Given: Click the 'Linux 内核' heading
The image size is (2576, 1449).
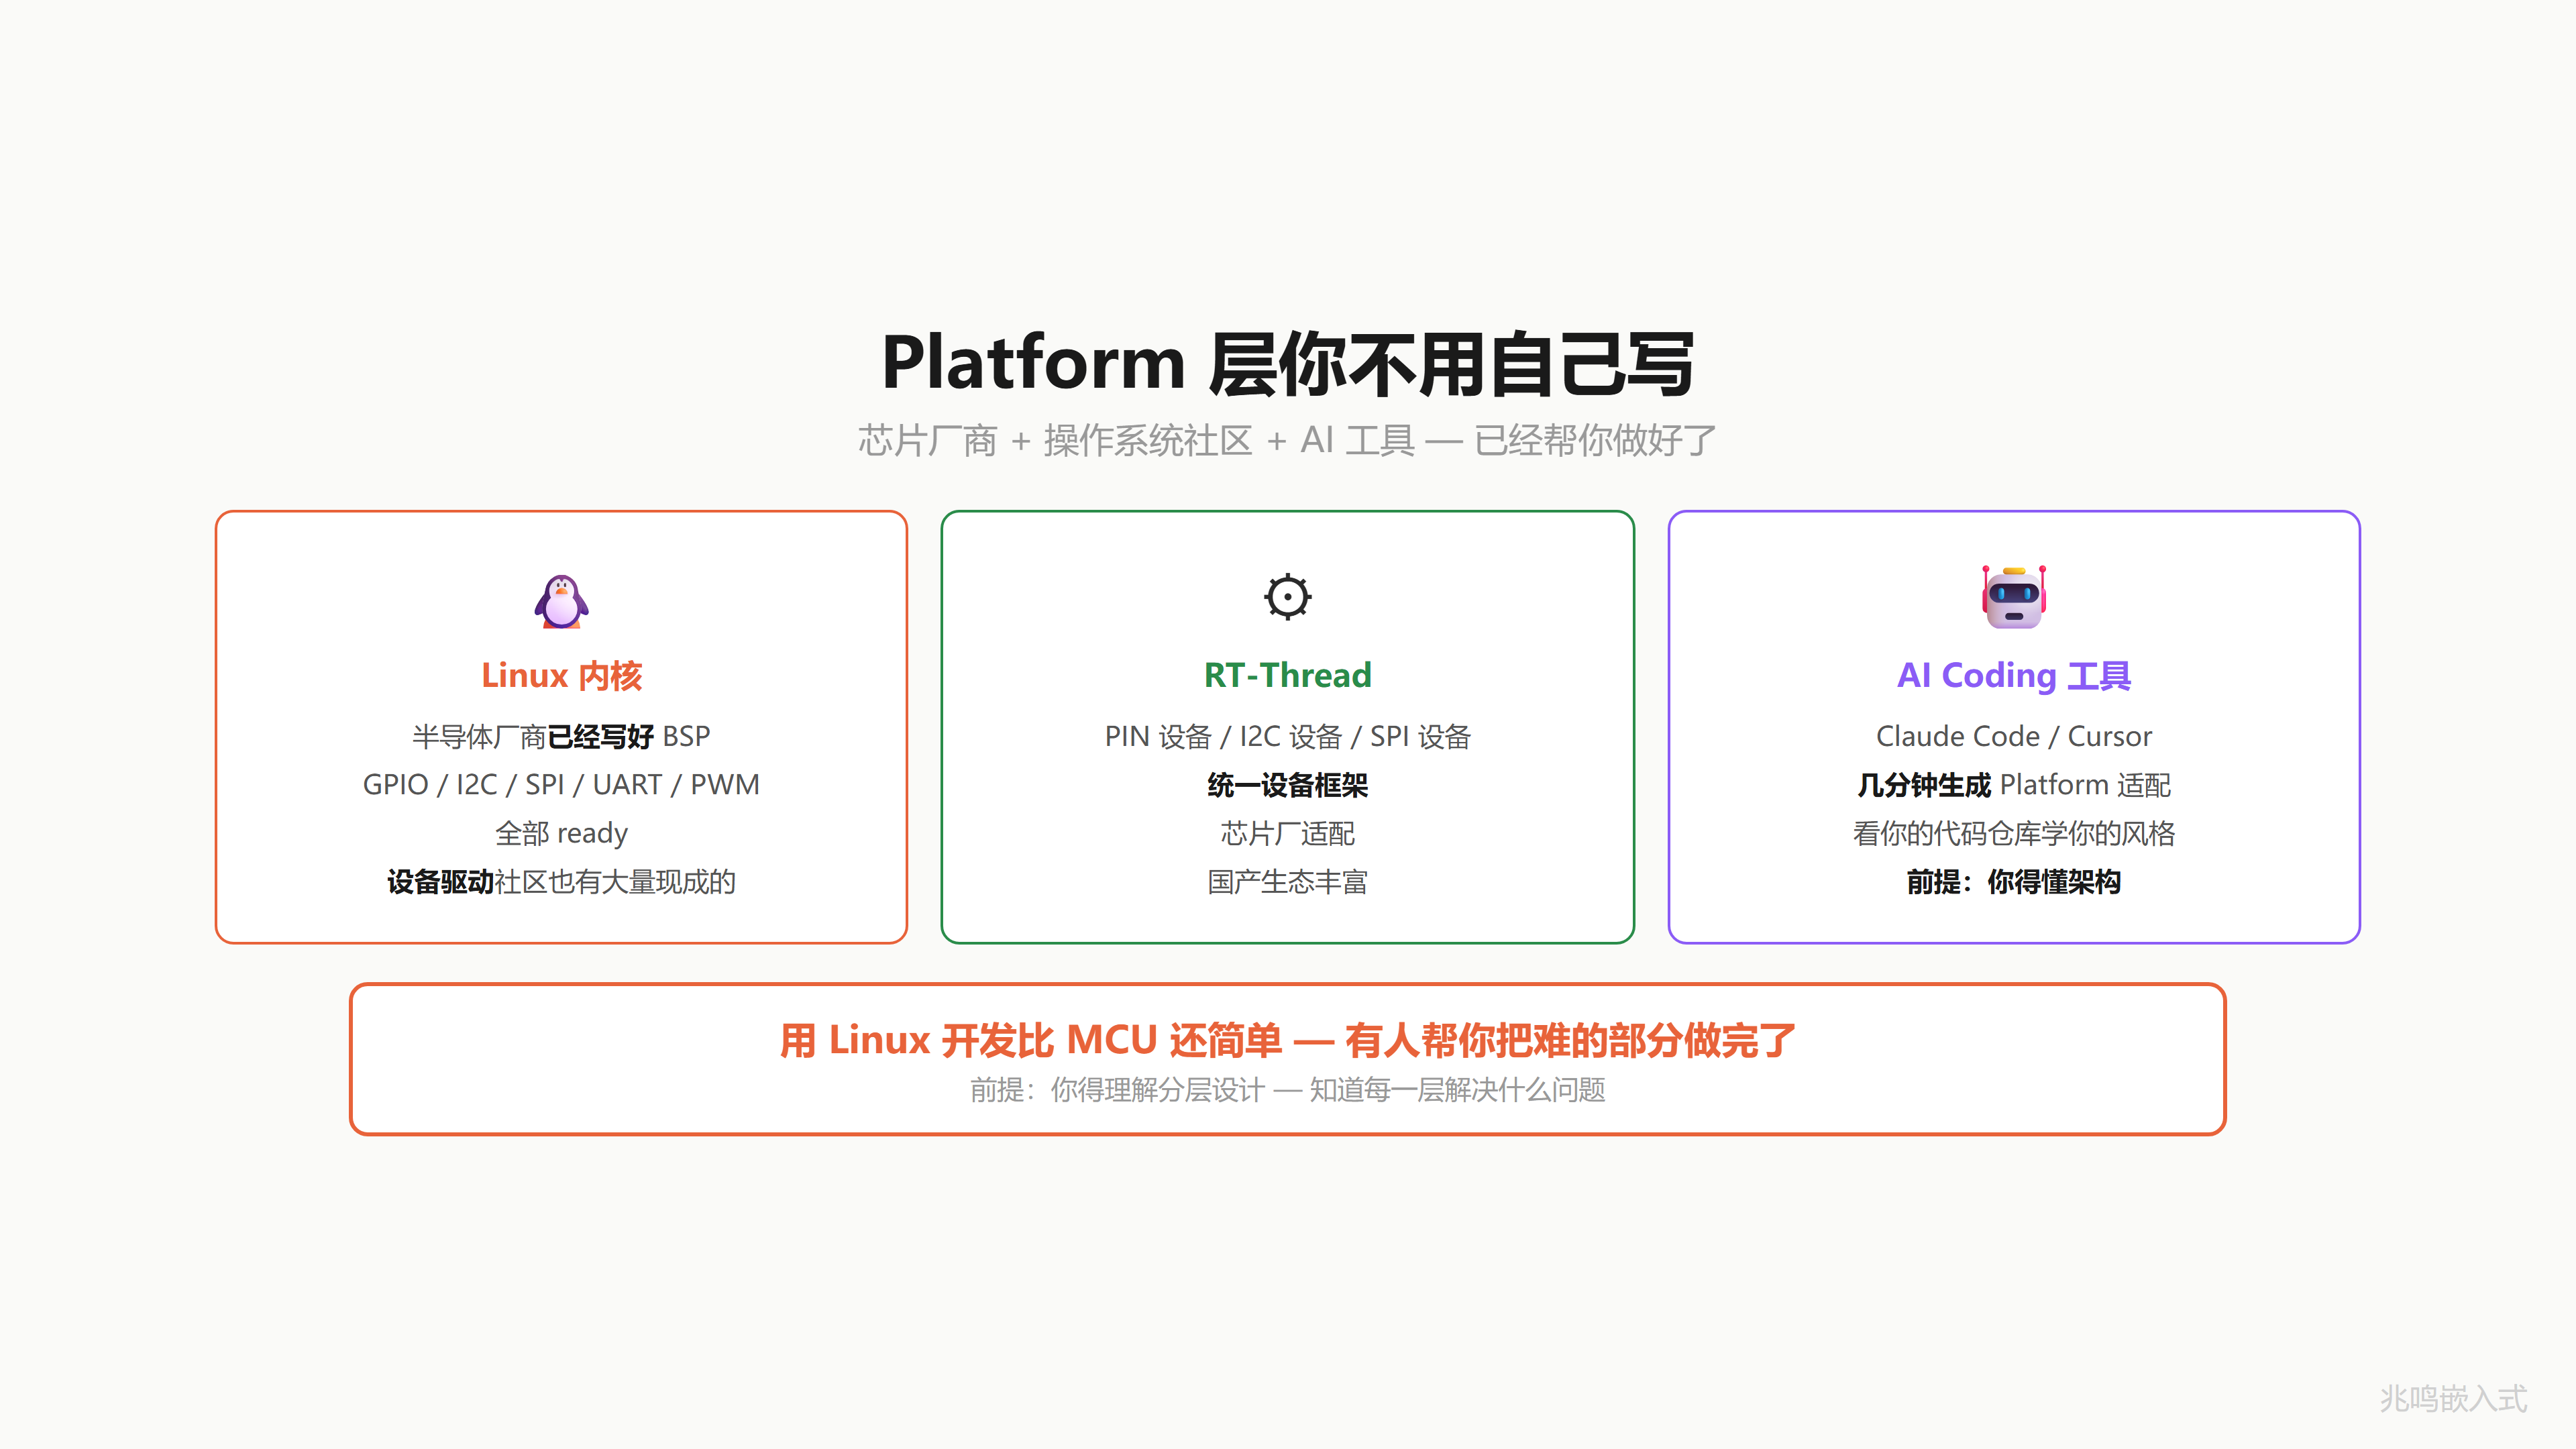Looking at the screenshot, I should pyautogui.click(x=561, y=675).
